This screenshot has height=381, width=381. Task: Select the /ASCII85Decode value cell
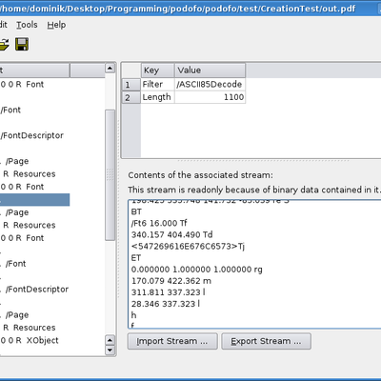(210, 85)
